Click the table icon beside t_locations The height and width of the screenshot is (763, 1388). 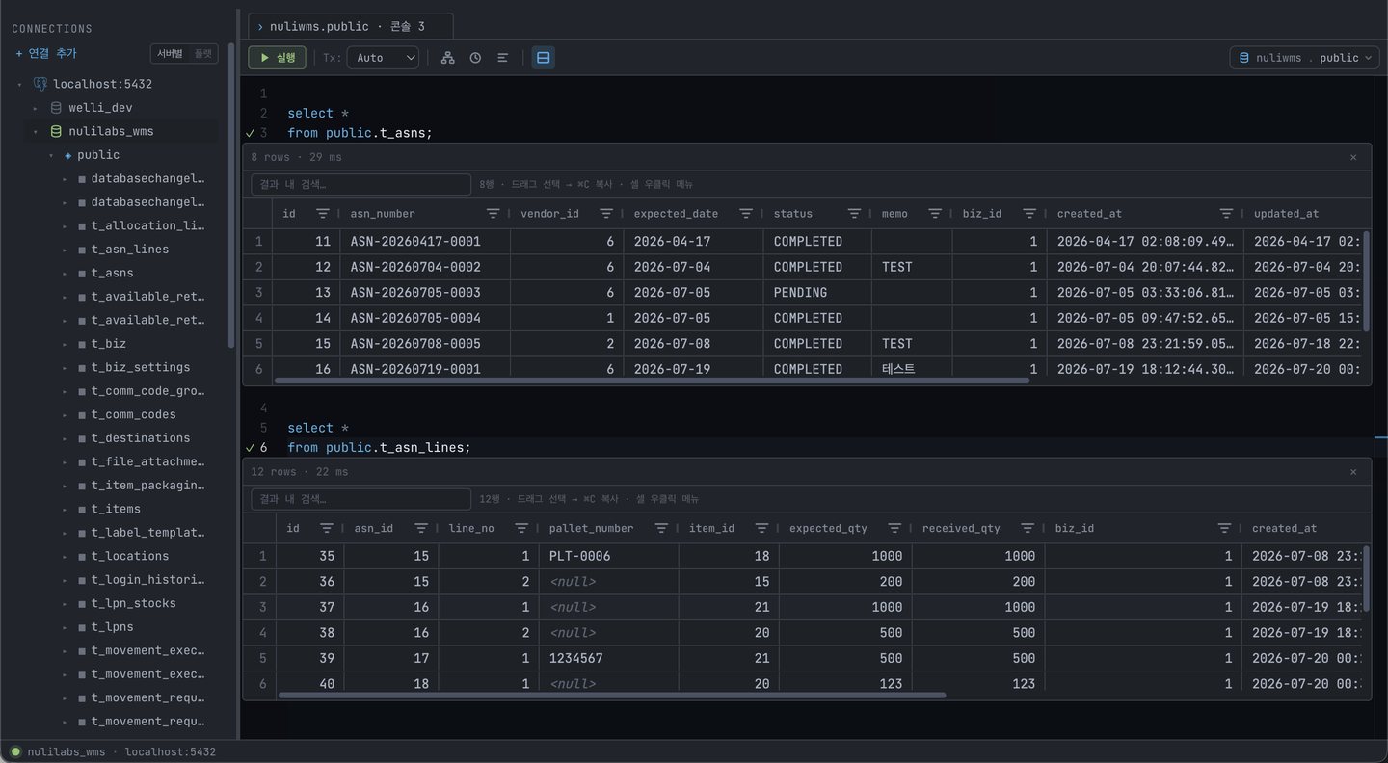(x=82, y=556)
